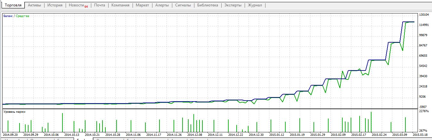
Task: Click the 2015.02.24 date label
Action: [379, 135]
